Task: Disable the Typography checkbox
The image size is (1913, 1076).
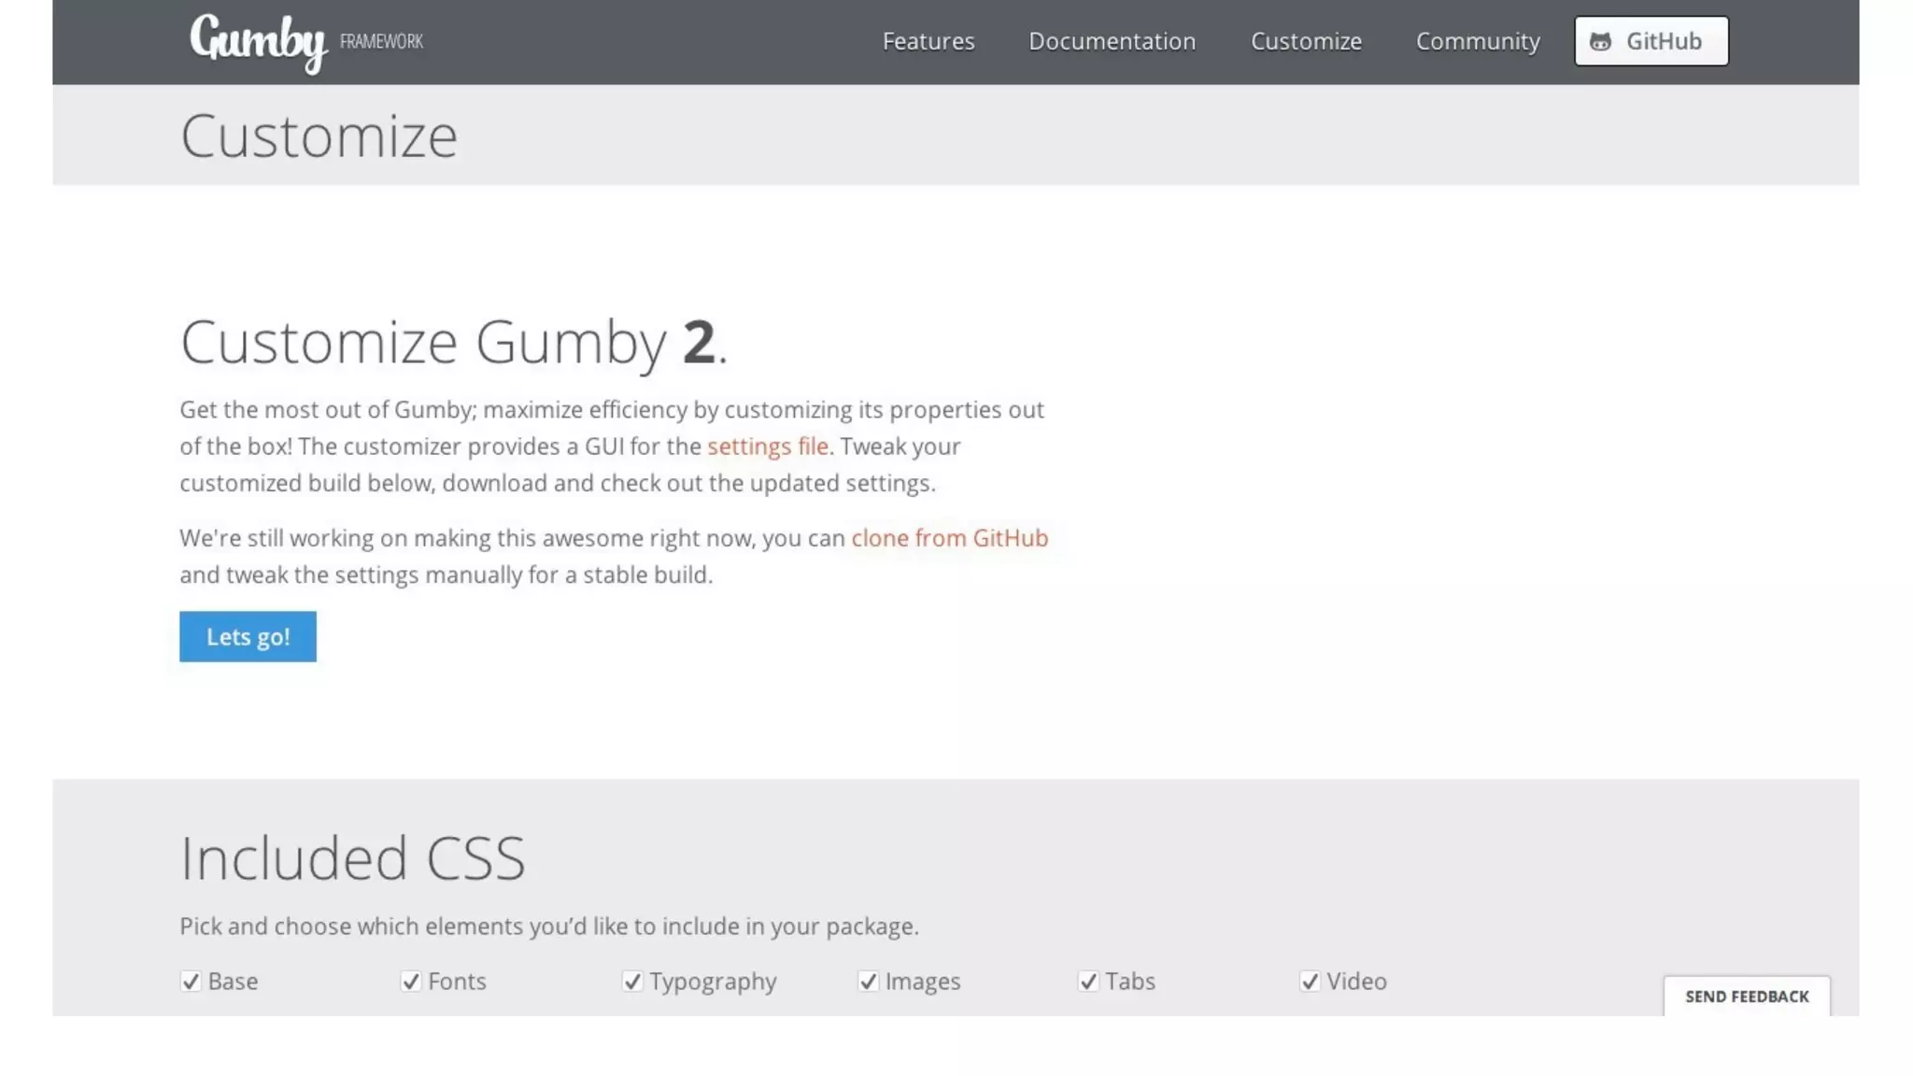Action: click(x=632, y=981)
